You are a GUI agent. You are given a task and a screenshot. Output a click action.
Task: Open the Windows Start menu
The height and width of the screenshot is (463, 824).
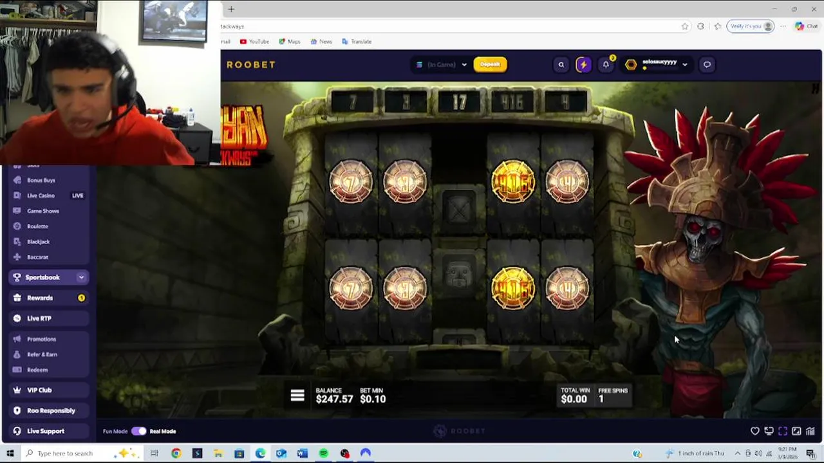(x=10, y=453)
